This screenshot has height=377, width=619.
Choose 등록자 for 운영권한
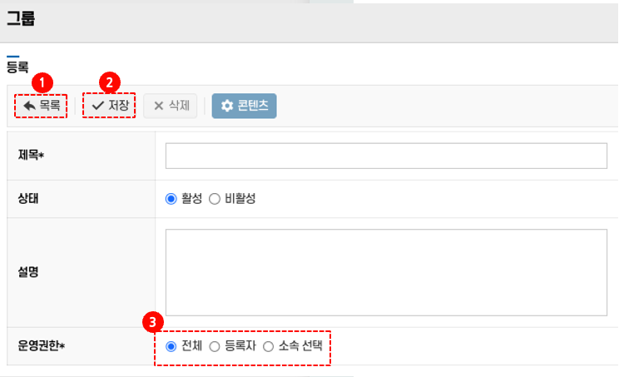point(215,347)
